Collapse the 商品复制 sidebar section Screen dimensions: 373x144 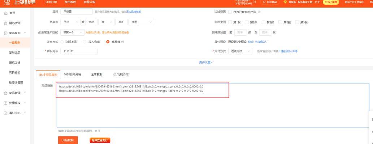25,33
